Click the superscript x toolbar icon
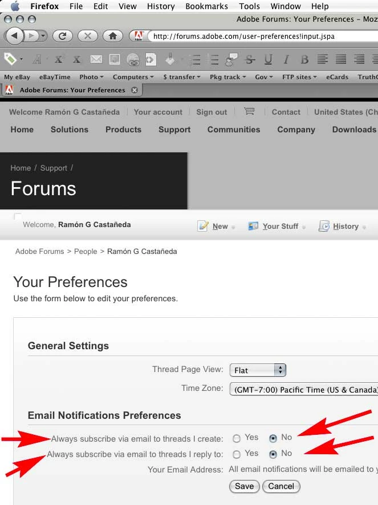Screen dimensions: 378x505 (58, 59)
